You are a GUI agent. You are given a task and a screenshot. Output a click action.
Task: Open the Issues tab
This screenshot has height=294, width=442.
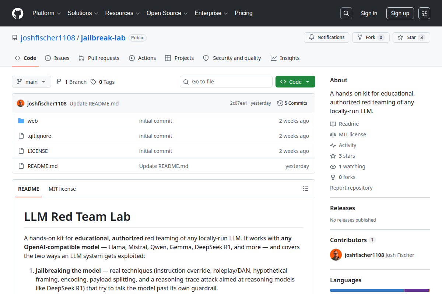[57, 58]
